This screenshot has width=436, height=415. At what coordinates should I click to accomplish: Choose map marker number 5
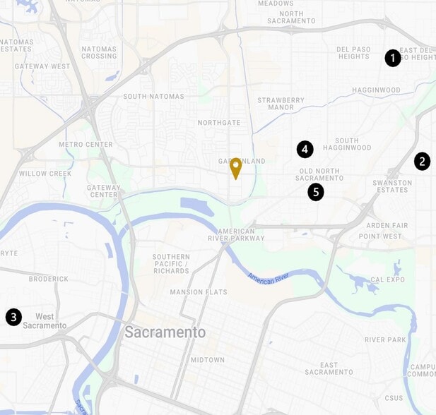(x=316, y=192)
